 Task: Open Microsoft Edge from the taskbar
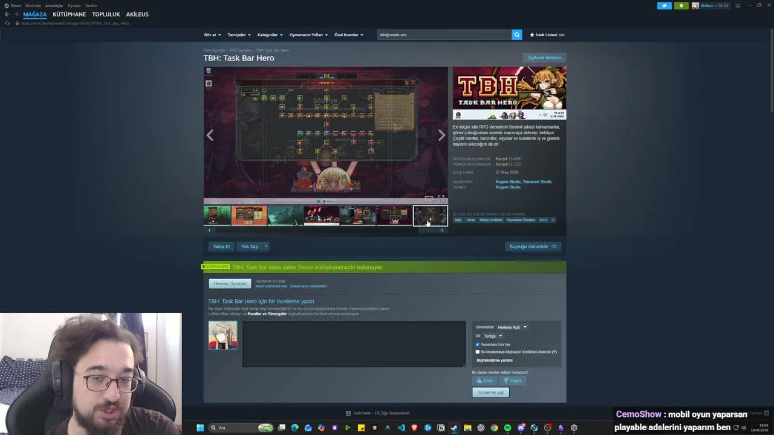[x=294, y=428]
